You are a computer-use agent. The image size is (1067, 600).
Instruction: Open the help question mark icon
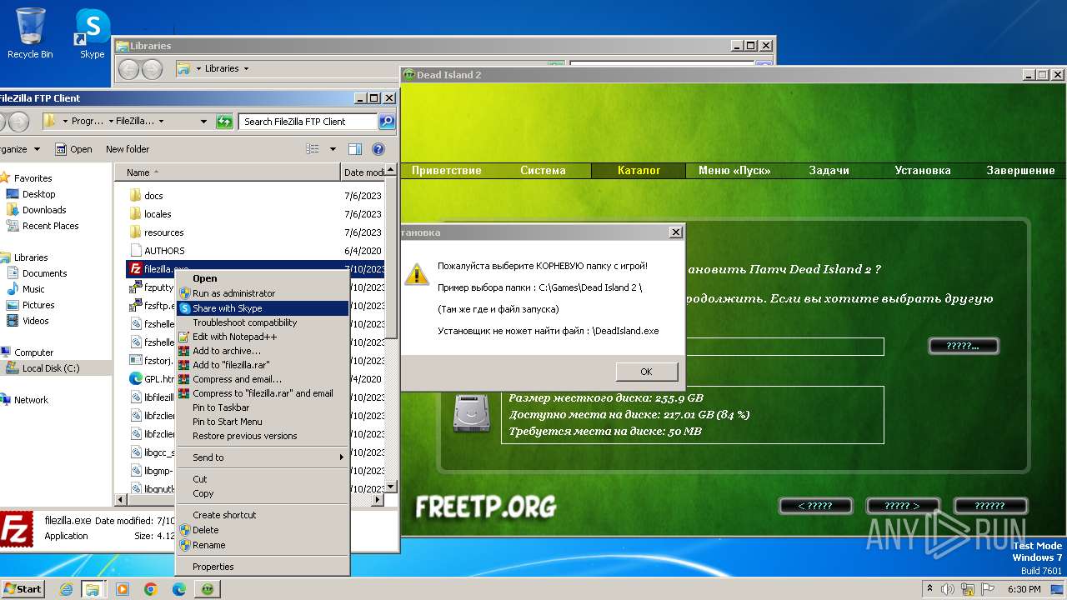378,149
